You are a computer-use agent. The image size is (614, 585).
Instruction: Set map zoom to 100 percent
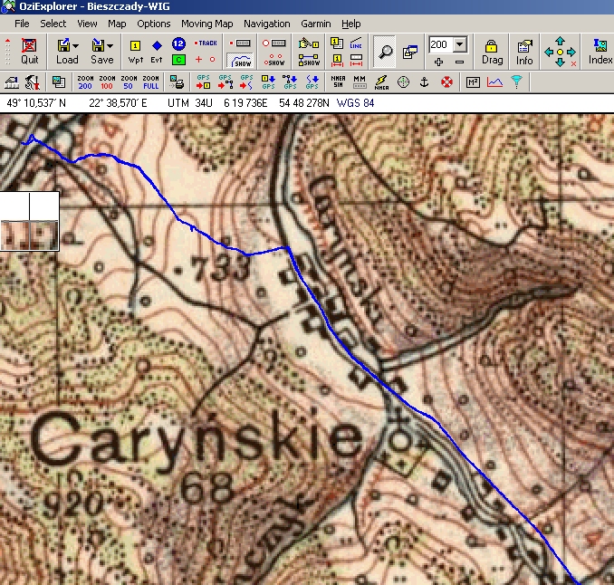coord(108,82)
